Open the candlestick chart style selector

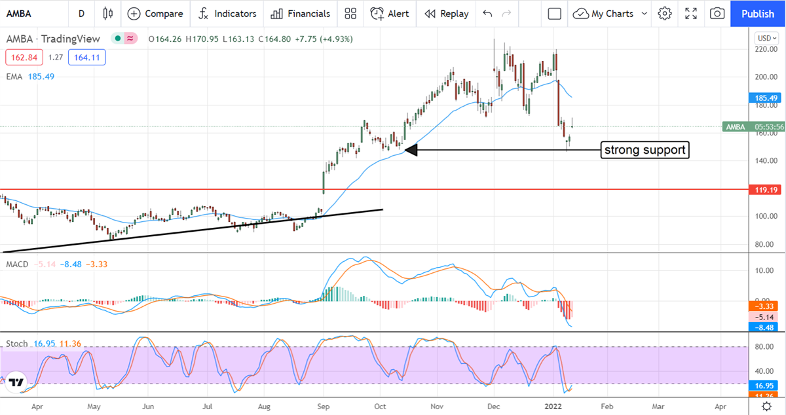tap(108, 13)
